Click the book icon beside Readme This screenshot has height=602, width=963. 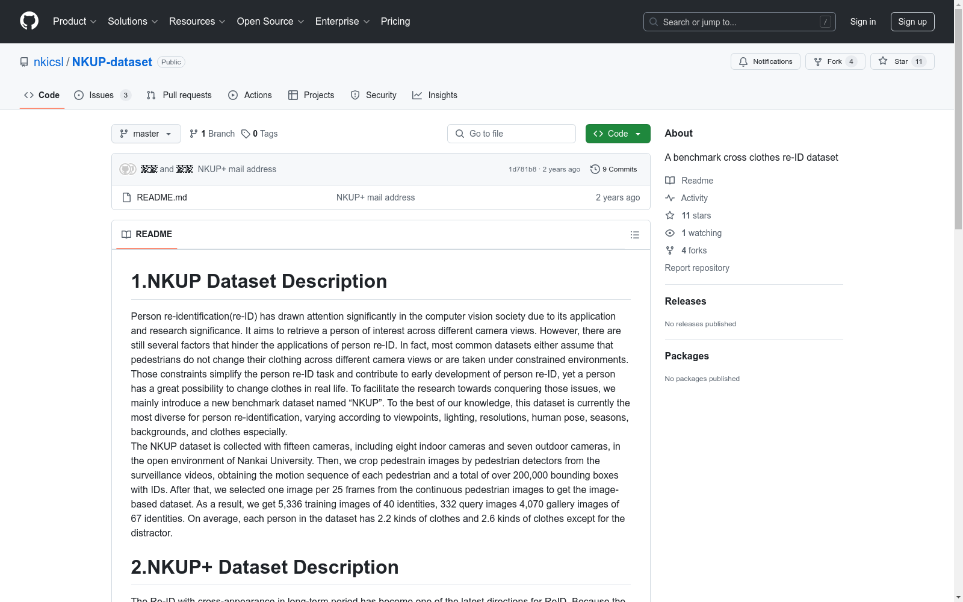tap(670, 181)
